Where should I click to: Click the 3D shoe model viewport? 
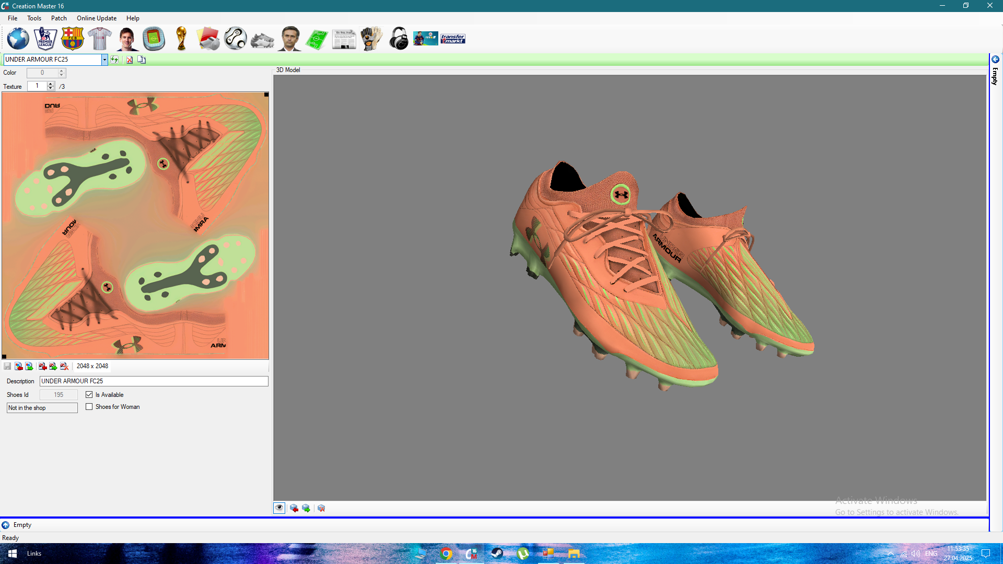pyautogui.click(x=630, y=288)
